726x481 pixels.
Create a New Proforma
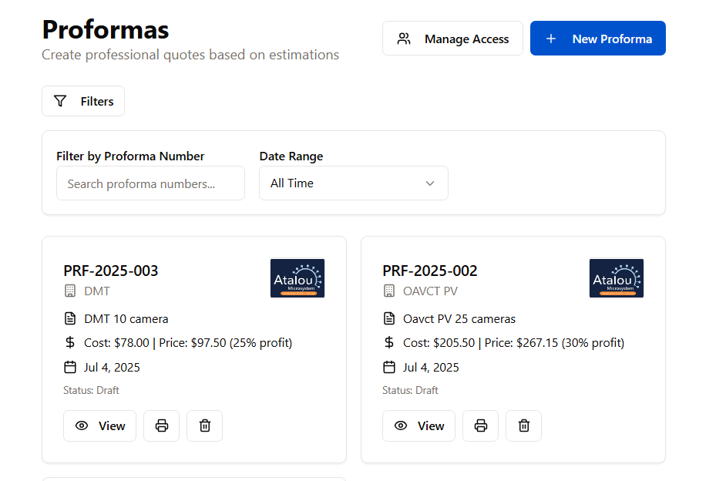coord(598,39)
